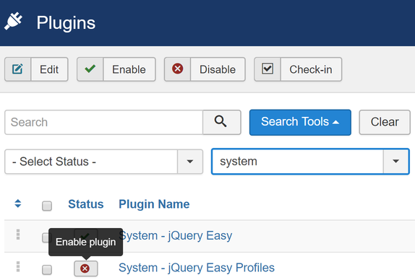Open the system type filter dropdown
415x280 pixels.
[310, 162]
